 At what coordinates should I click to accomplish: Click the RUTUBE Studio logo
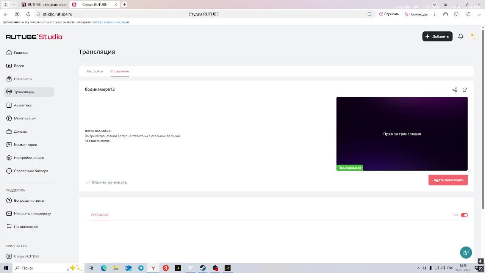pos(34,37)
